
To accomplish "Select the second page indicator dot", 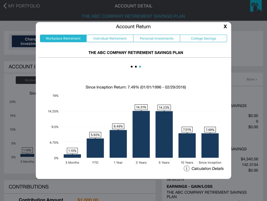I will click(x=136, y=67).
